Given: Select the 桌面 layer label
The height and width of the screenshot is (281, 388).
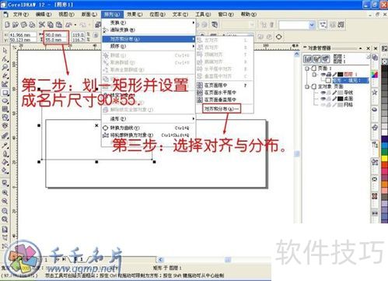Looking at the screenshot, I should [x=348, y=99].
